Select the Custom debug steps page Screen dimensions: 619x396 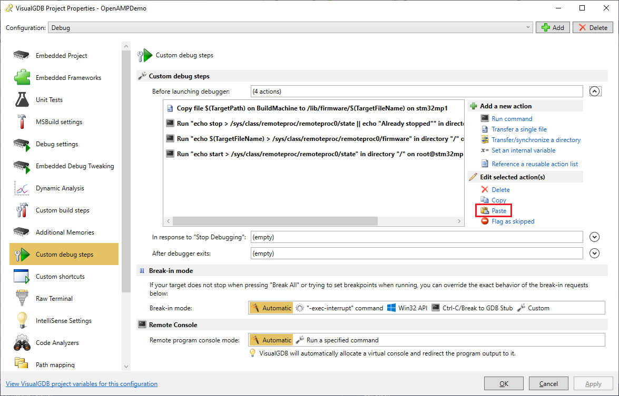(x=64, y=254)
